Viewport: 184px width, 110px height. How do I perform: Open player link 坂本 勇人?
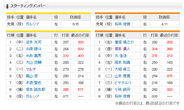pos(122,49)
